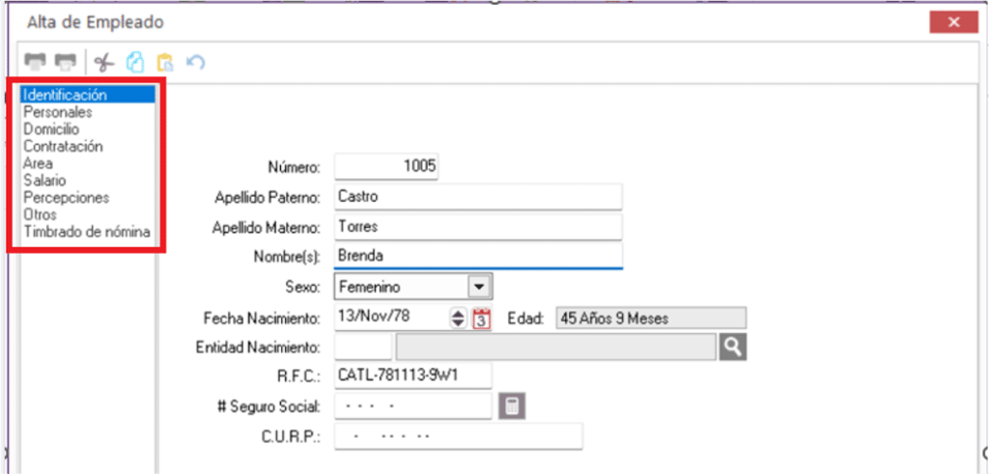Click the C.U.R.P. field
This screenshot has width=989, height=474.
(x=459, y=436)
